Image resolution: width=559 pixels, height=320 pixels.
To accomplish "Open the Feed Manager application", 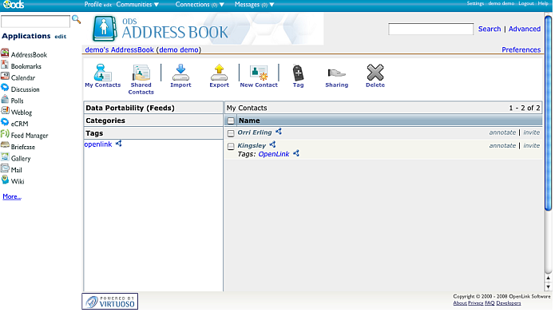I will click(x=29, y=136).
